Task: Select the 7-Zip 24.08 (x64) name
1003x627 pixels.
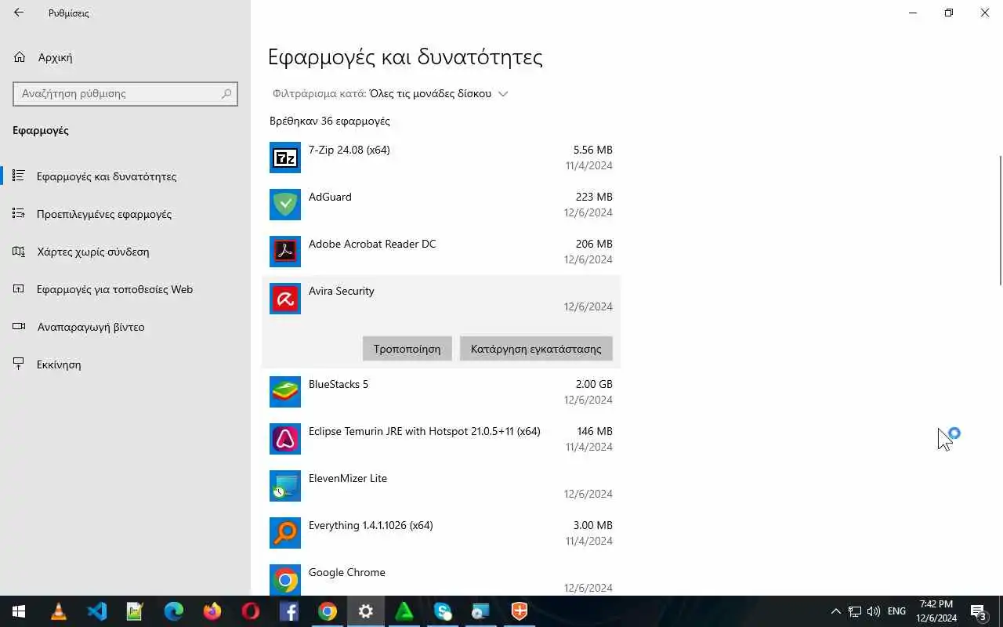Action: click(x=349, y=150)
